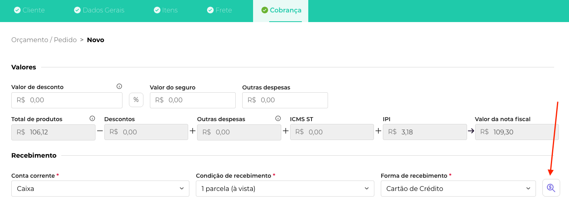Click the ICMS ST value field
The width and height of the screenshot is (569, 205).
pyautogui.click(x=332, y=132)
